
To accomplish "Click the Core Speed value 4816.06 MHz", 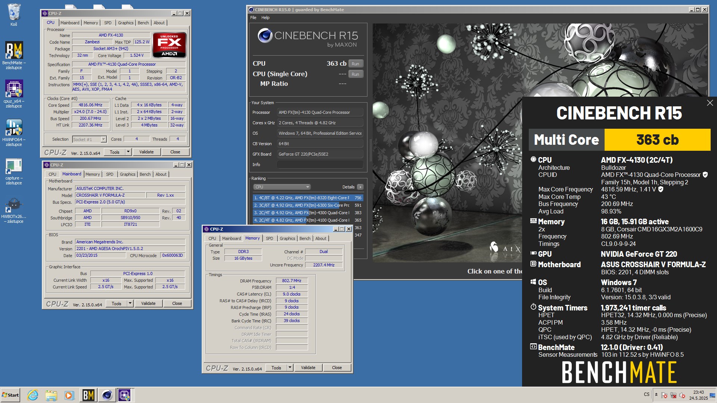I will pos(90,105).
